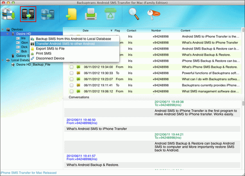Click the Transfer SMS between Androids toolbar icon
245x176 pixels.
coord(28,14)
